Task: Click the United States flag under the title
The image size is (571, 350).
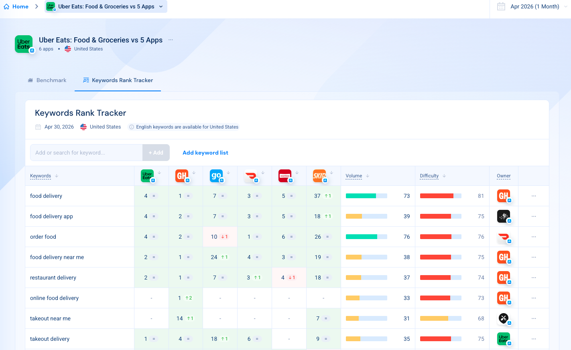Action: [68, 49]
